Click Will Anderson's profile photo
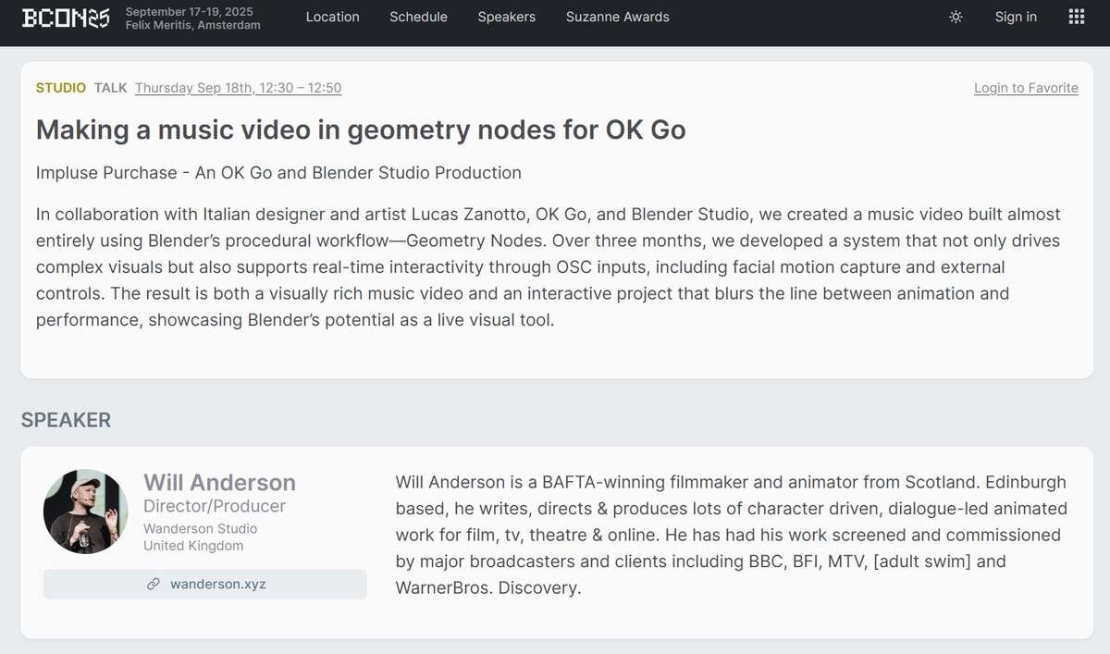Image resolution: width=1110 pixels, height=654 pixels. [86, 512]
